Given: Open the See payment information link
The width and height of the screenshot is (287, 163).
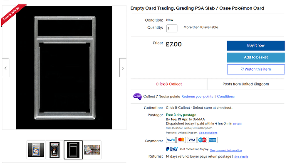Looking at the screenshot, I should click(x=226, y=150).
